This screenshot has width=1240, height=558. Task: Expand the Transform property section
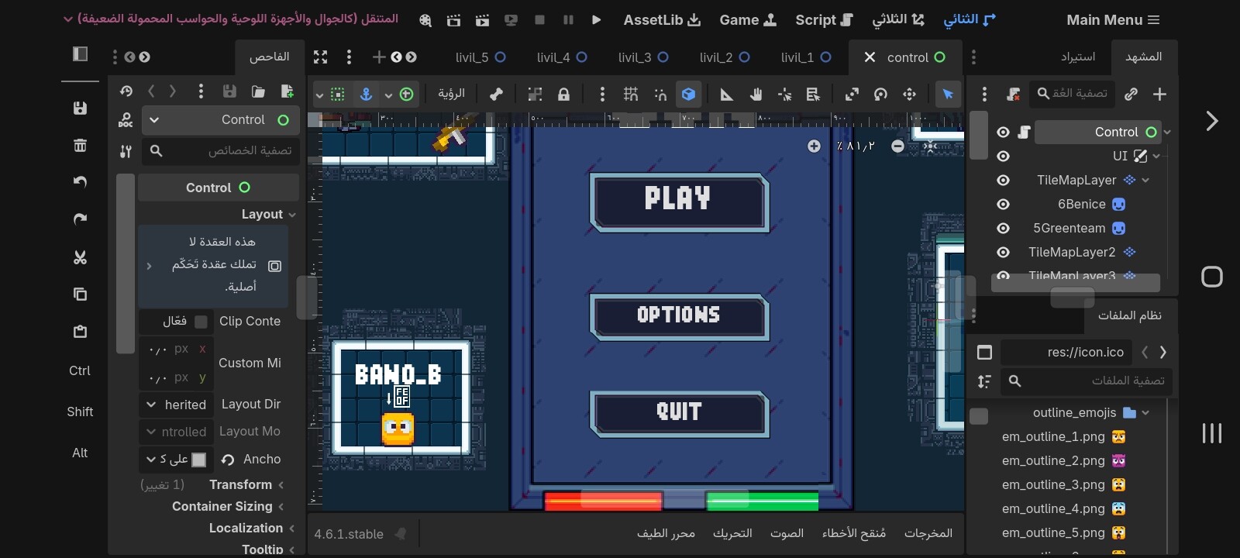coord(240,485)
